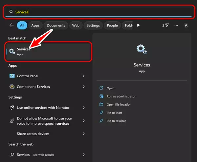Click the Services gear icon in best match

[12, 51]
